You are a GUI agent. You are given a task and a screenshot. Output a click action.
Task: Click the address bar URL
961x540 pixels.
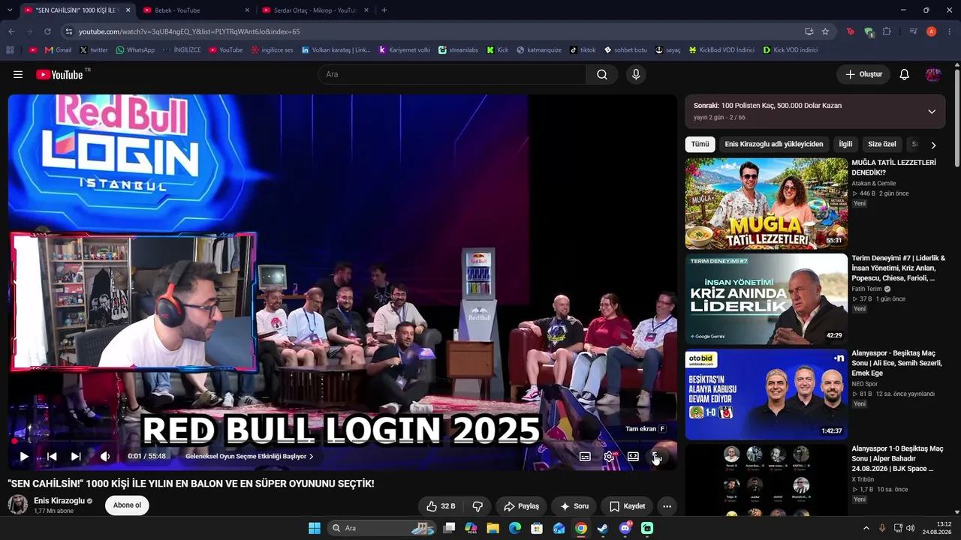click(x=189, y=31)
